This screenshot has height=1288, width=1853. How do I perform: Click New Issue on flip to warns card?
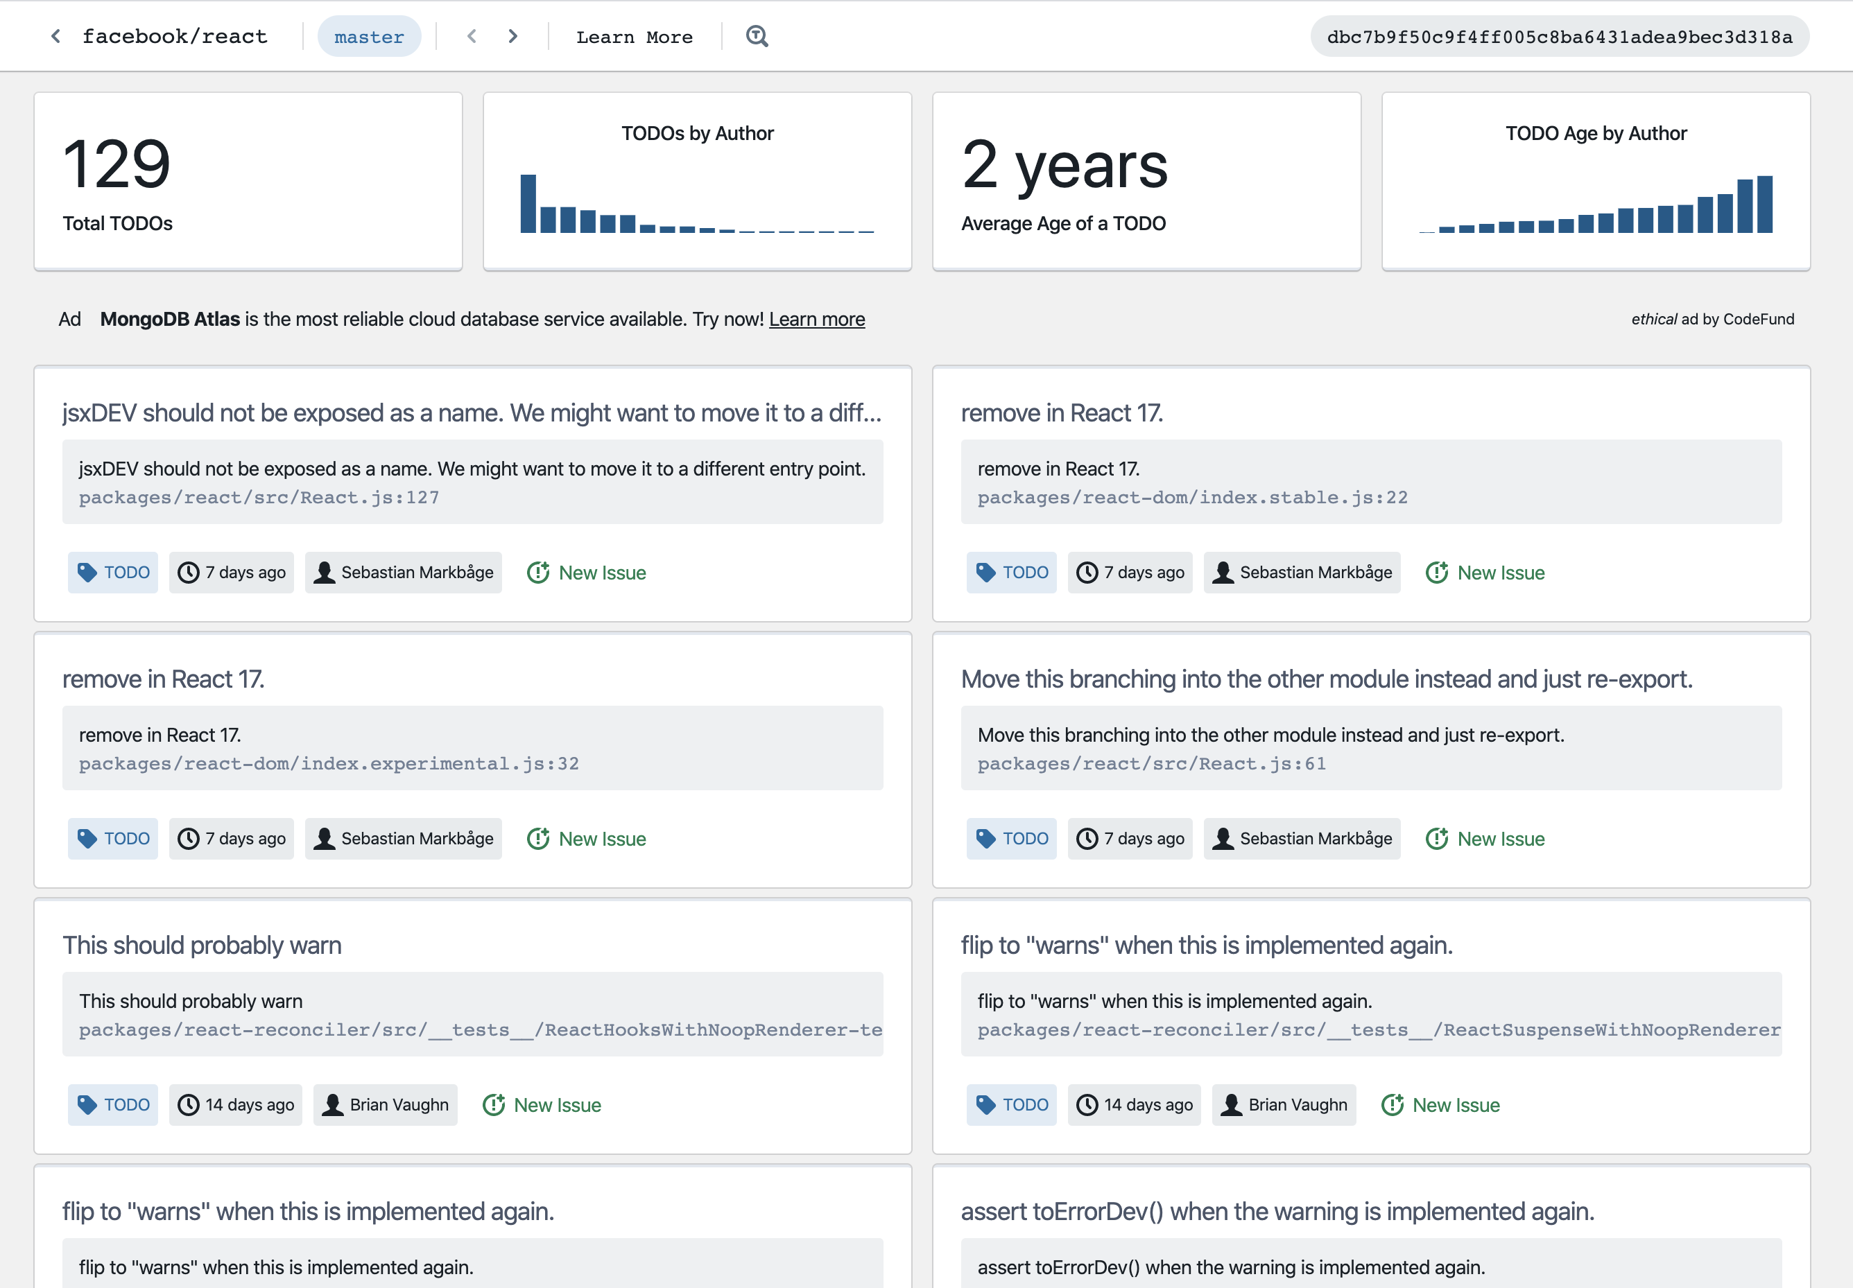click(1440, 1105)
